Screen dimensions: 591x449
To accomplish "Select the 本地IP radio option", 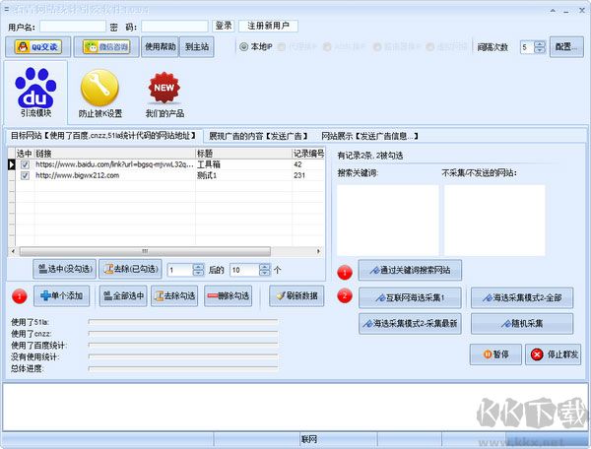I will point(256,46).
